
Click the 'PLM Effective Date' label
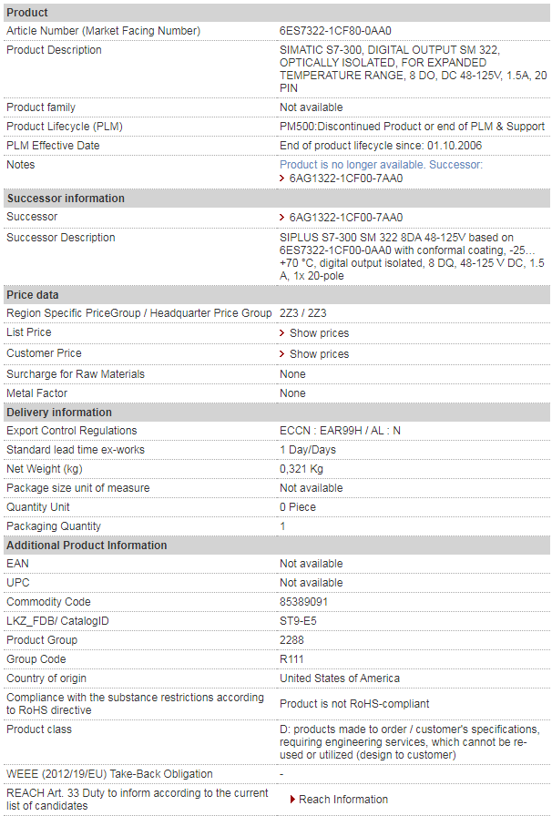click(53, 145)
